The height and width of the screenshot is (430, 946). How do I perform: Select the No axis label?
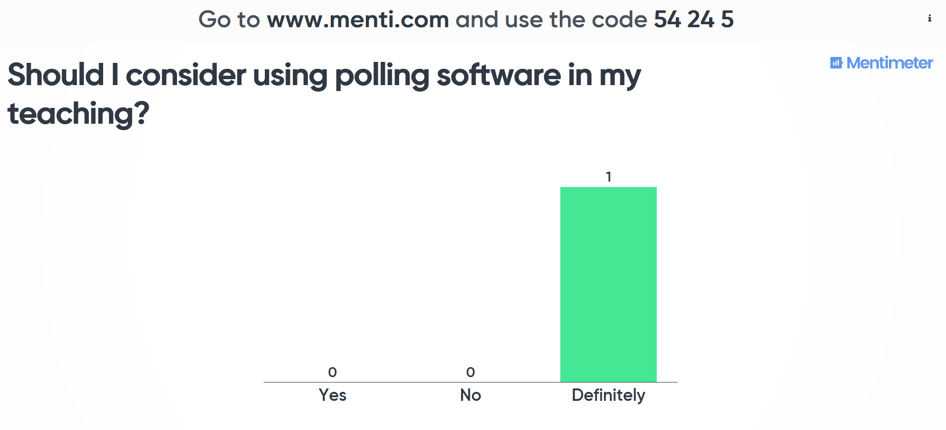pos(471,395)
